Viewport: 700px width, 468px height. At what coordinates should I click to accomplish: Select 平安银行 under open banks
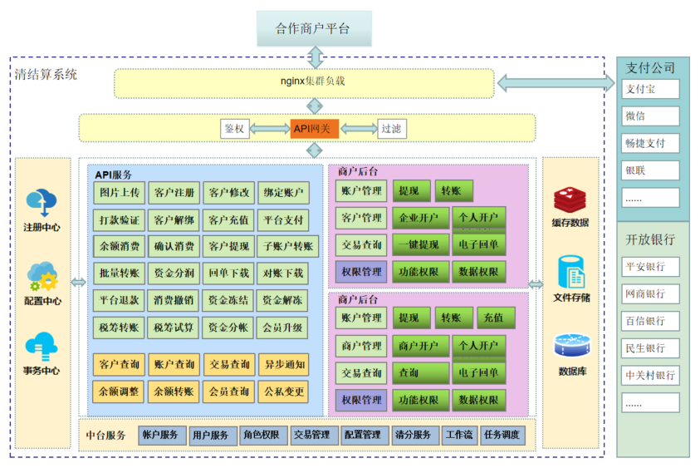click(650, 267)
